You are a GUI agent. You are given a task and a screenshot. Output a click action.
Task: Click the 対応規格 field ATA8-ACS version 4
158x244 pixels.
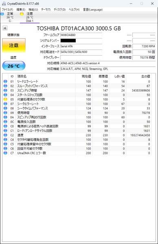click(x=108, y=63)
